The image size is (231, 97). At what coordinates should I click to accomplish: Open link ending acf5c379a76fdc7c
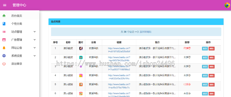pos(119,86)
